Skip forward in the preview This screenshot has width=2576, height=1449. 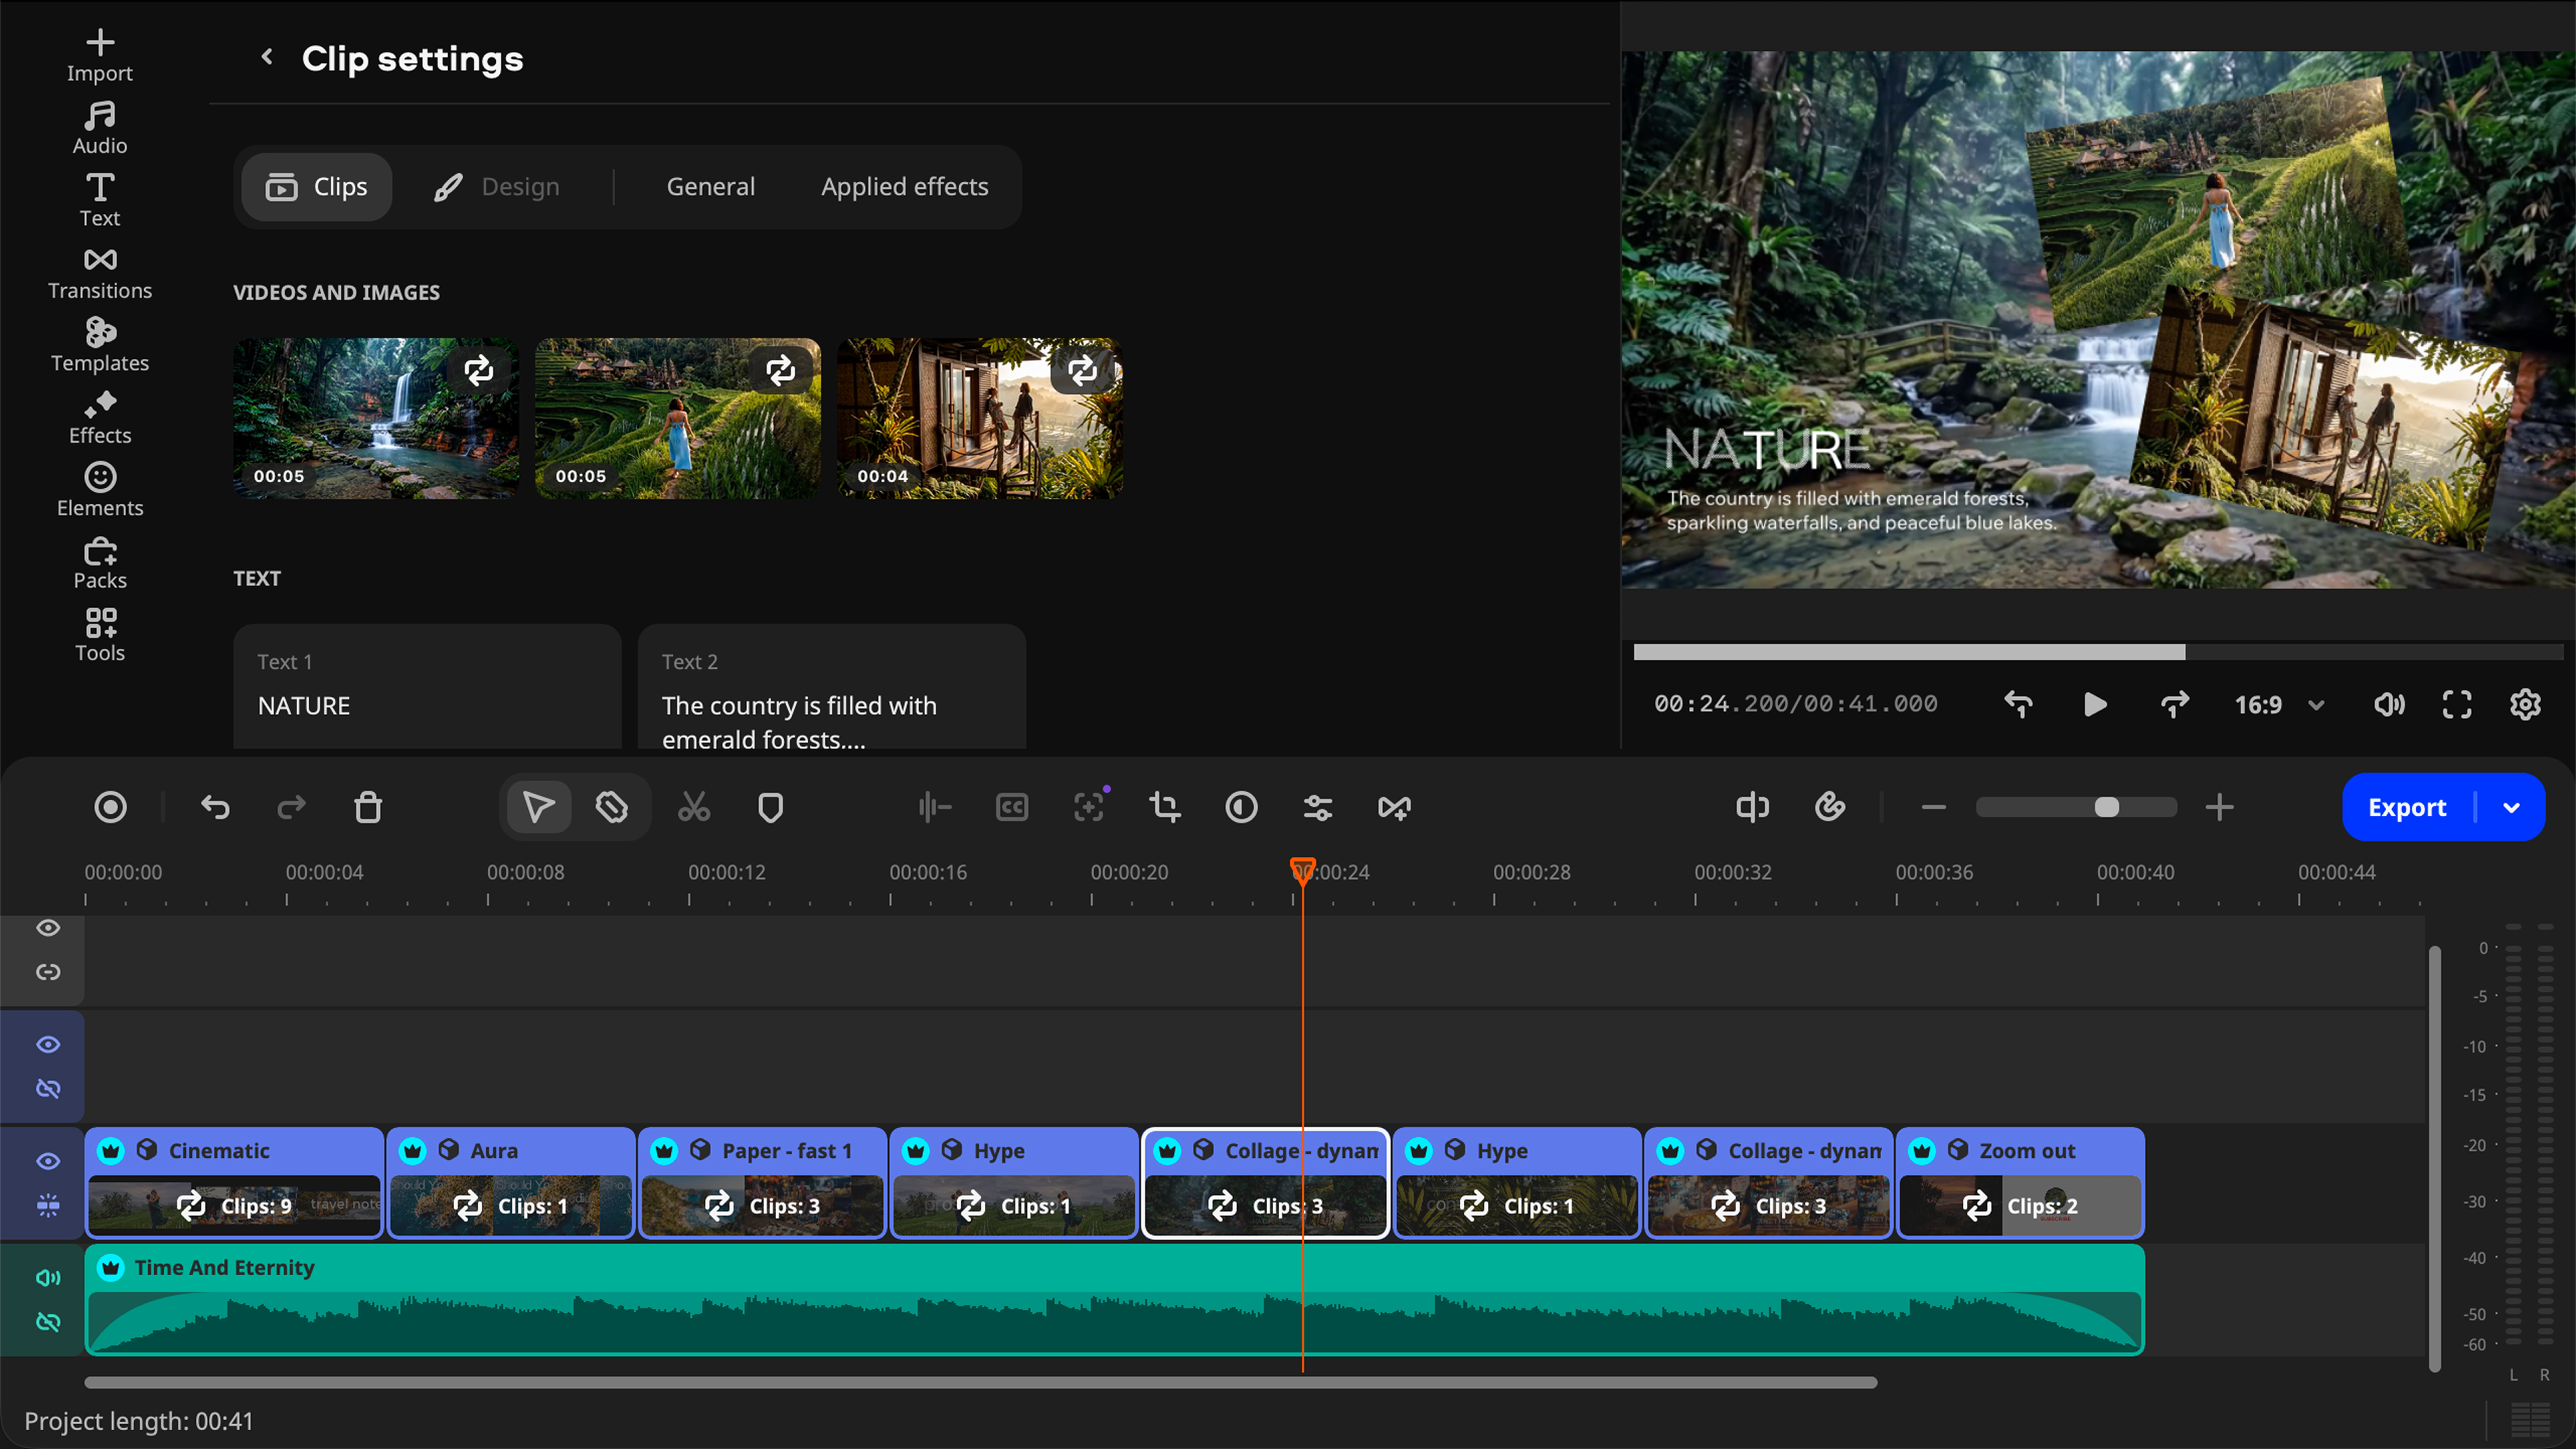[2174, 705]
